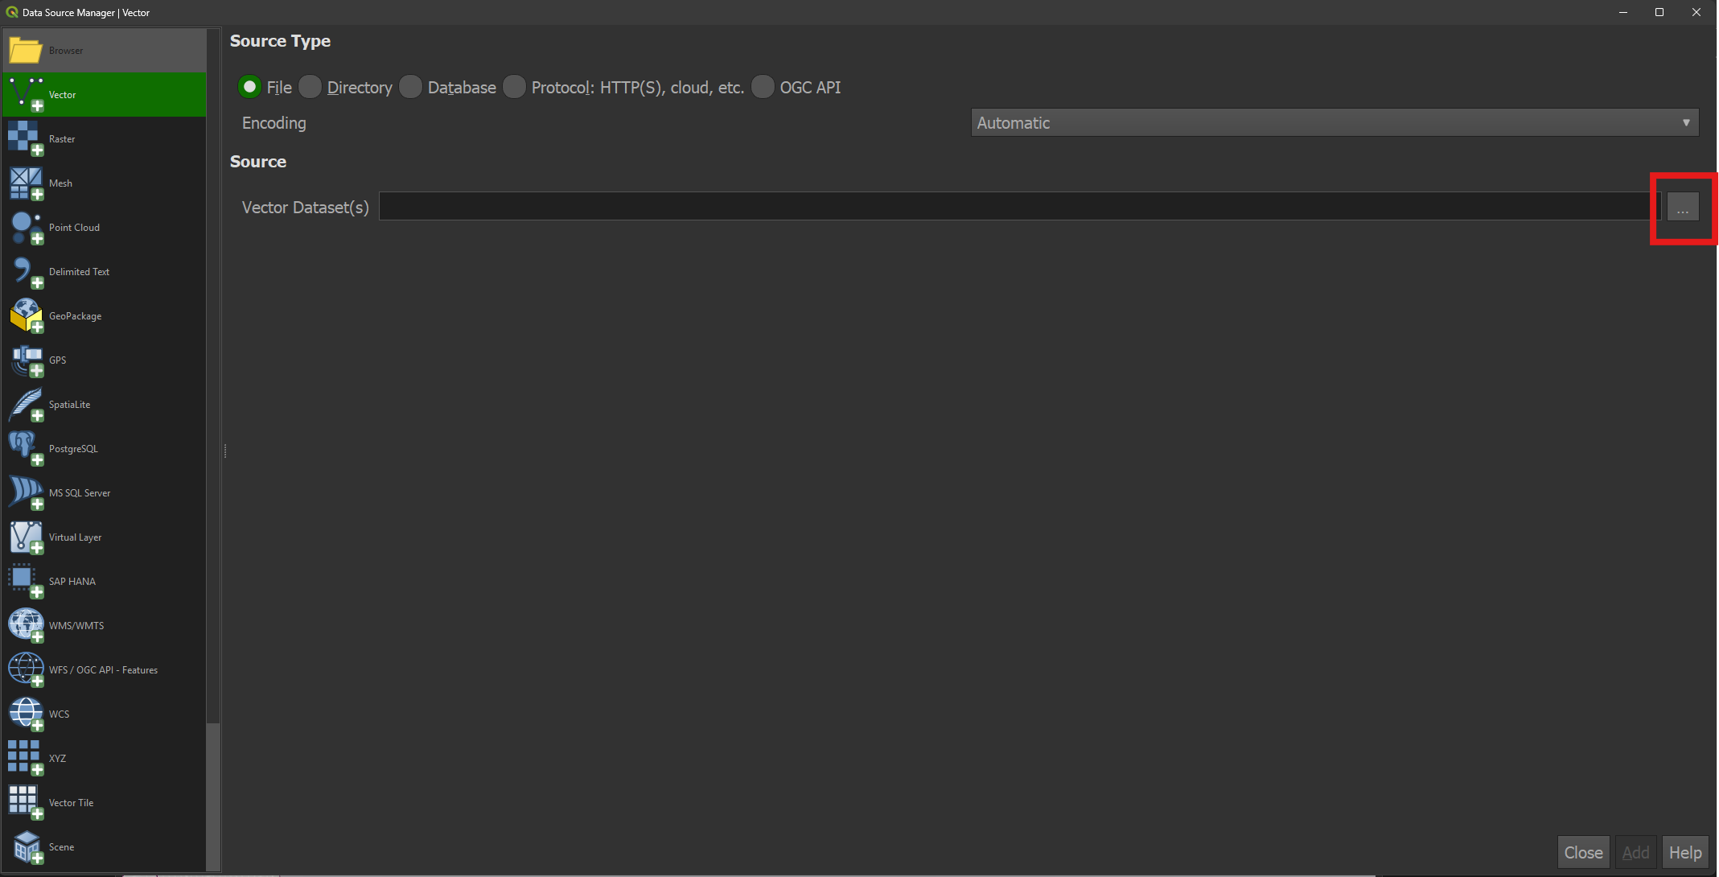The width and height of the screenshot is (1719, 877).
Task: Select the Database source type option
Action: tap(410, 87)
